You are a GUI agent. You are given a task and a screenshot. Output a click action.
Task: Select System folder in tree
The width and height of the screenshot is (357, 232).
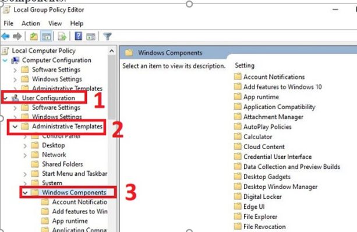coord(52,183)
